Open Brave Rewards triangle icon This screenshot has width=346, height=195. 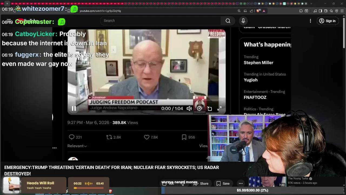(x=264, y=11)
